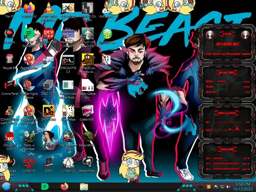The width and height of the screenshot is (256, 192).
Task: Open the VirusWire.exe lime icon
Action: [107, 36]
